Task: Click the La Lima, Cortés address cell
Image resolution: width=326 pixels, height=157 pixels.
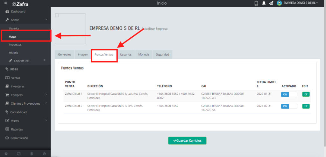Action: pyautogui.click(x=118, y=96)
